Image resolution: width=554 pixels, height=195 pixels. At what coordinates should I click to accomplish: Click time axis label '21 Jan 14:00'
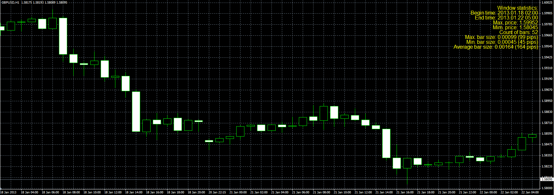pos(384,192)
